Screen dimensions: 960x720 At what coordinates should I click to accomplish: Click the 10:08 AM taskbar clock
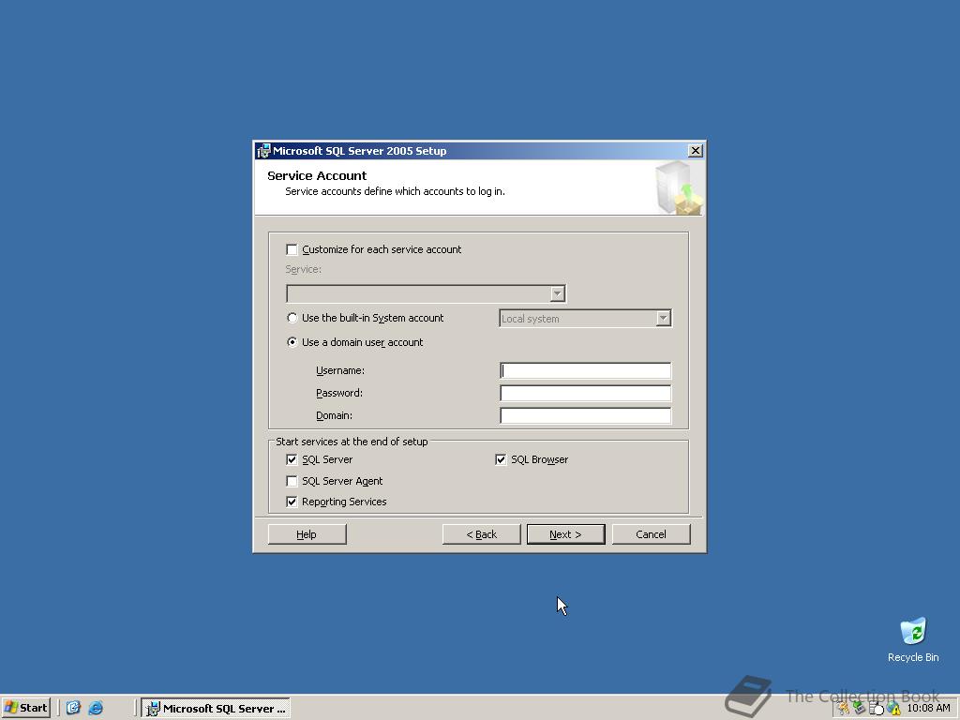pyautogui.click(x=928, y=709)
